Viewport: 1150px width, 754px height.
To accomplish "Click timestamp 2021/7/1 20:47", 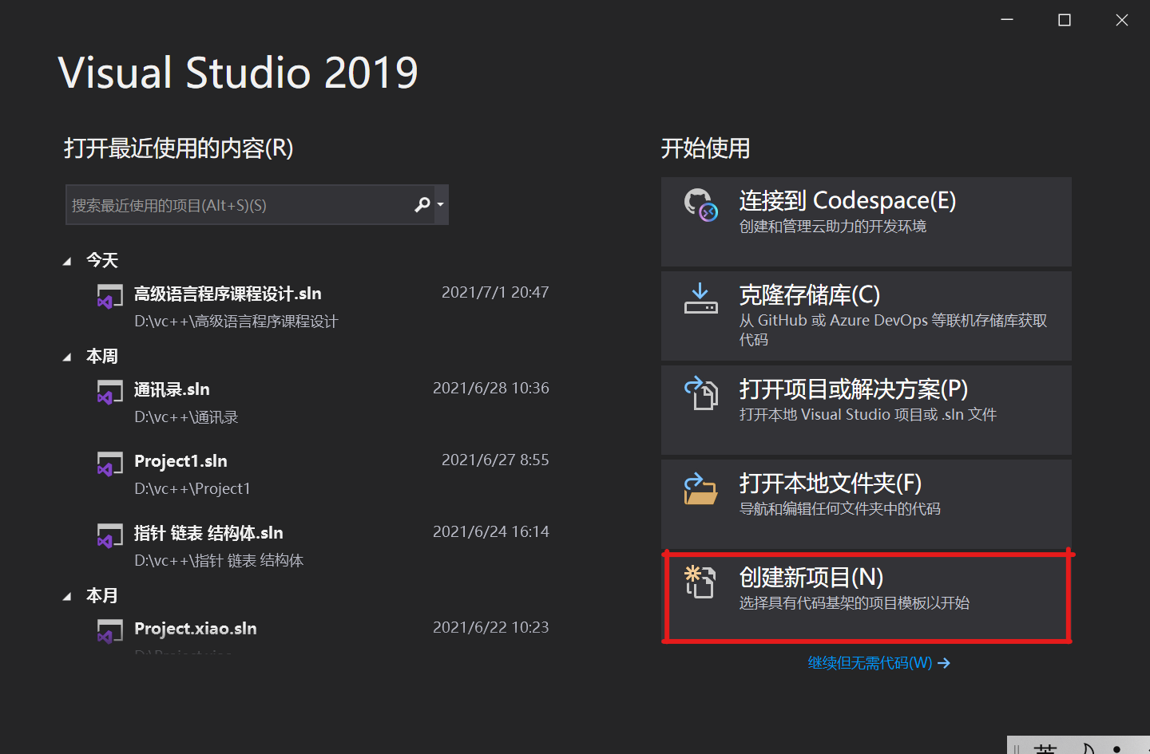I will (495, 293).
